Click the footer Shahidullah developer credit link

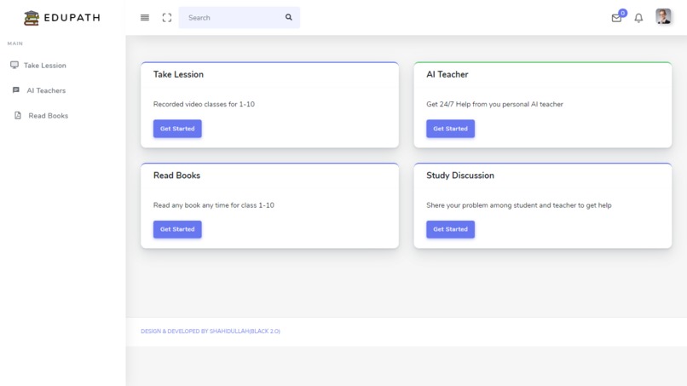click(x=211, y=331)
